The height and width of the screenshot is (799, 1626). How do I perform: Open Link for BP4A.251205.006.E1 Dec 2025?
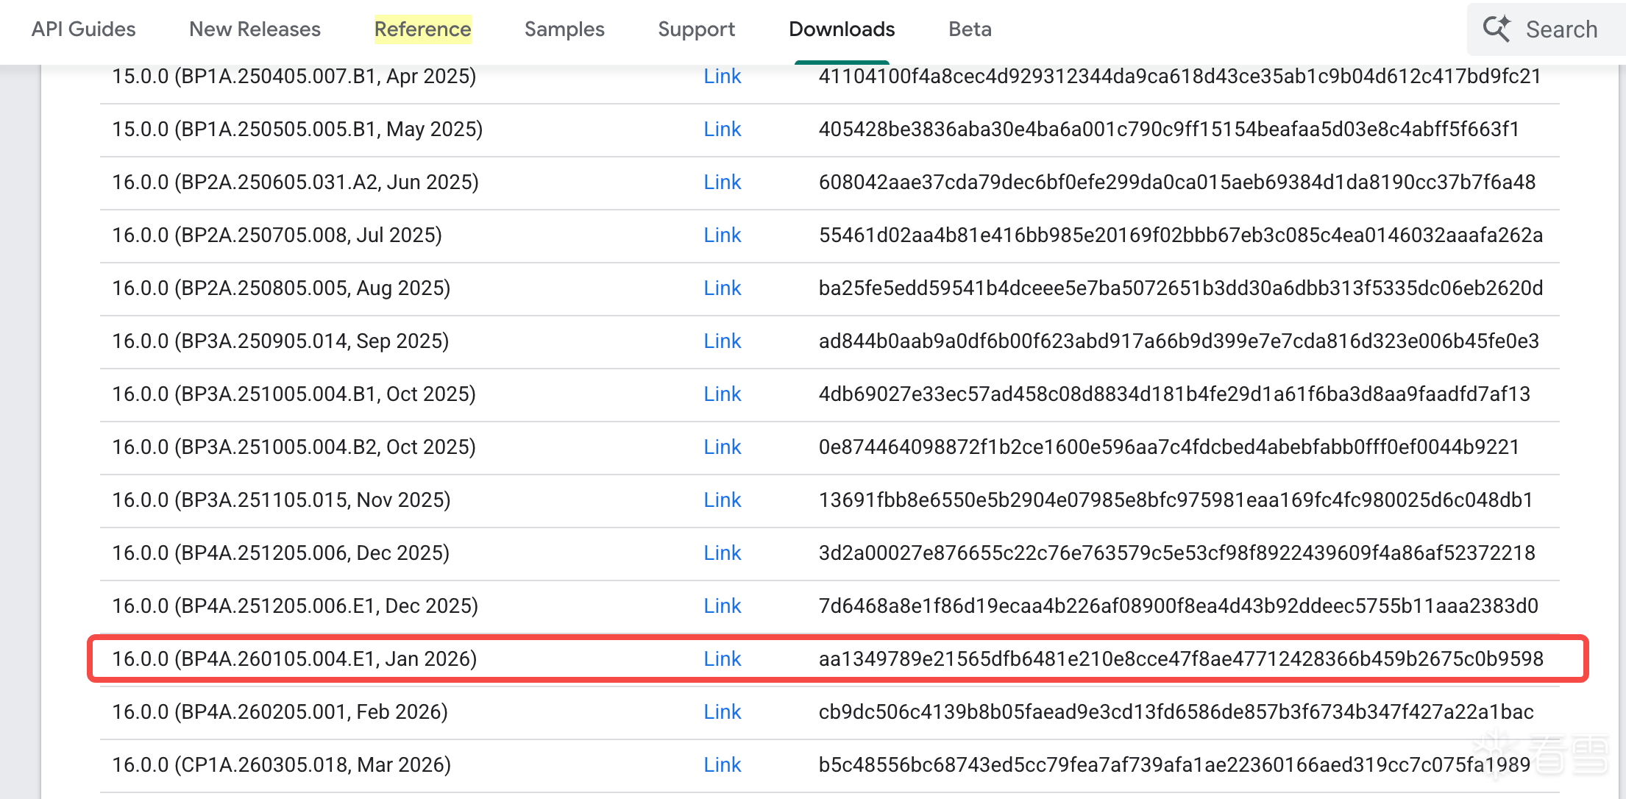point(722,606)
